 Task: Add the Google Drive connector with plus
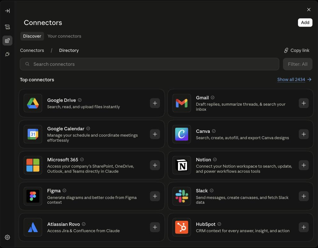(155, 103)
